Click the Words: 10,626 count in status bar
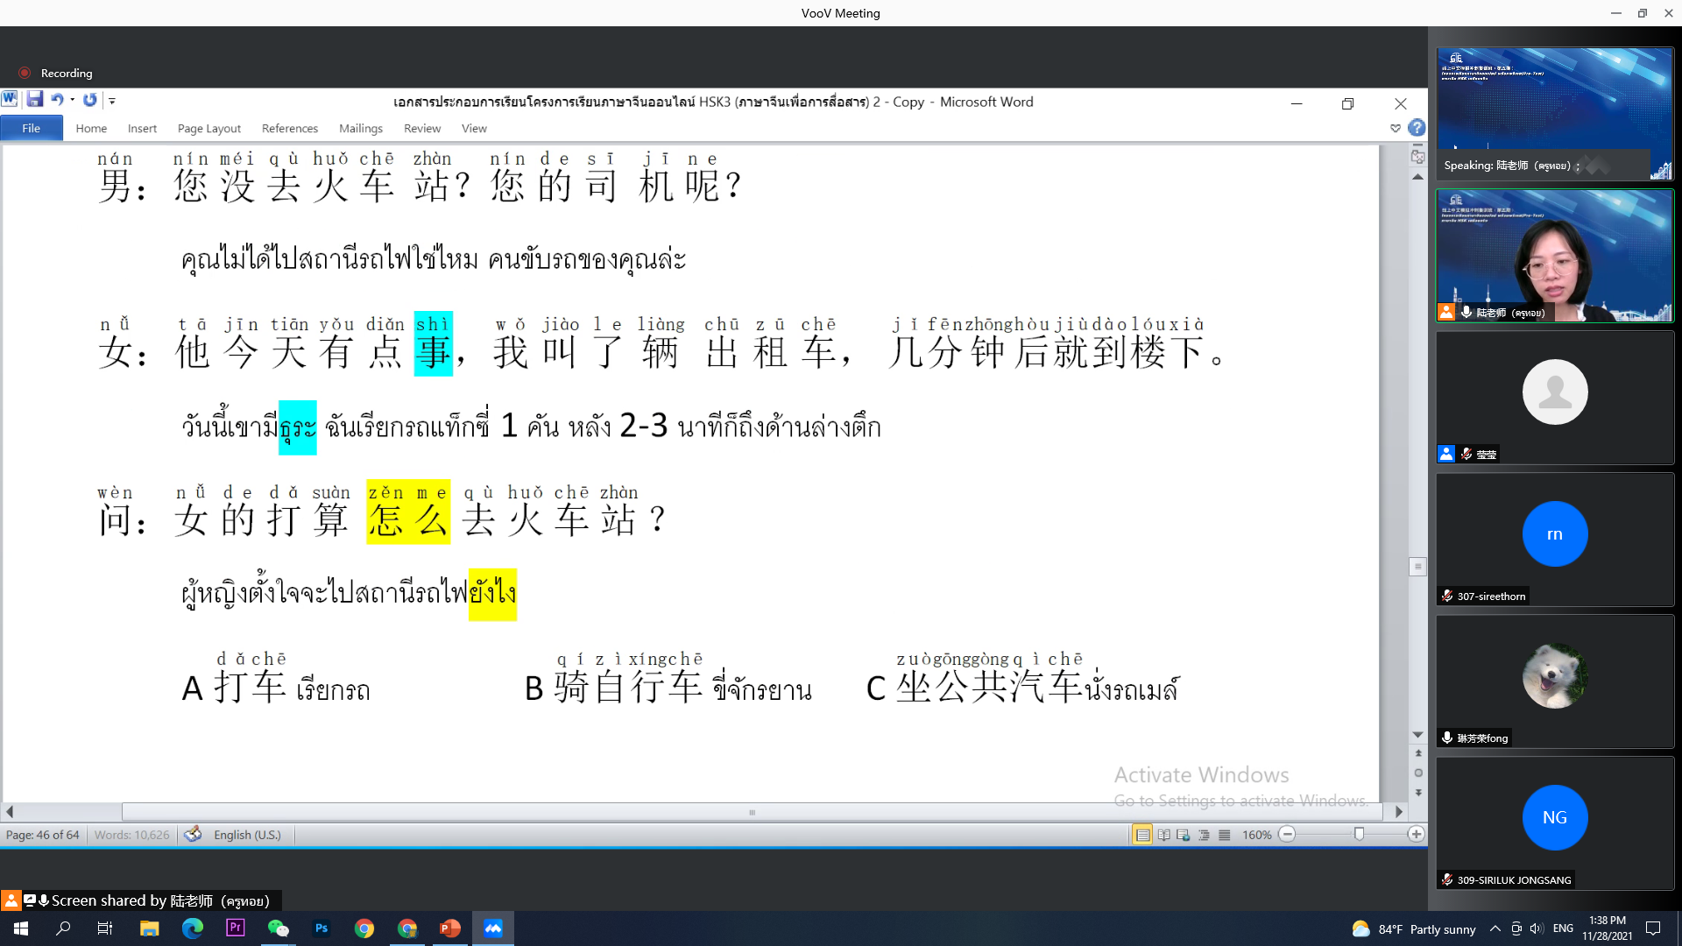 point(132,835)
